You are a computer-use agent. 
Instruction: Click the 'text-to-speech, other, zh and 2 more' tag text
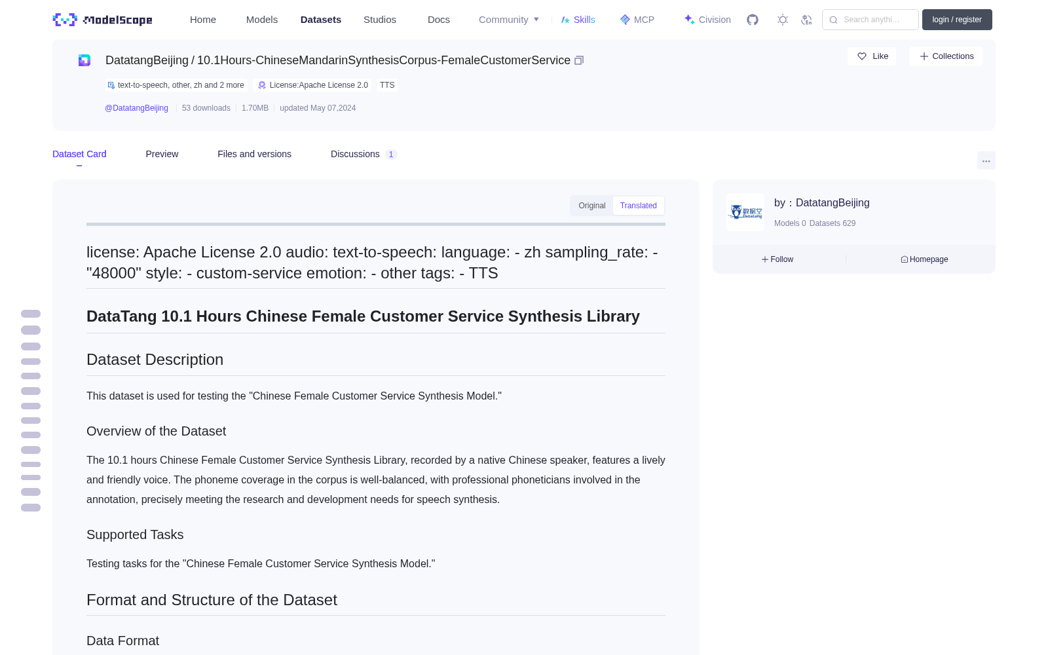181,85
